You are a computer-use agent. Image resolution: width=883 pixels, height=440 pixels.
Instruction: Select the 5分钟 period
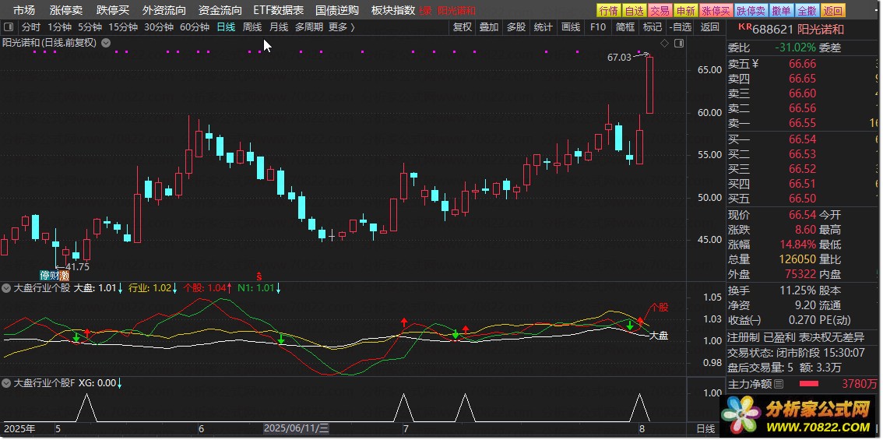[x=90, y=27]
